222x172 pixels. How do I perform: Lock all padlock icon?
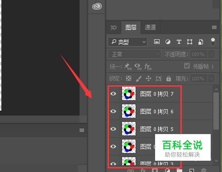click(x=169, y=79)
